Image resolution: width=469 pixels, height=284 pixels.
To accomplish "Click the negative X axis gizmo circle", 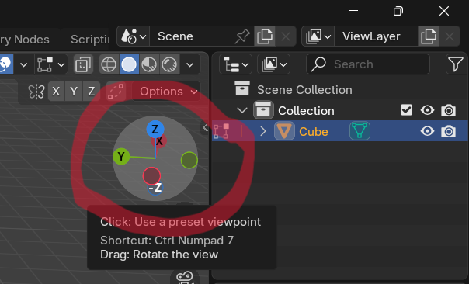I will tap(151, 176).
